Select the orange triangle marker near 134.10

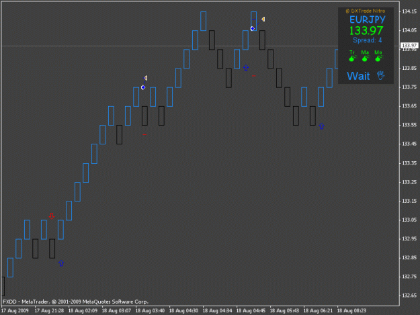tap(263, 19)
